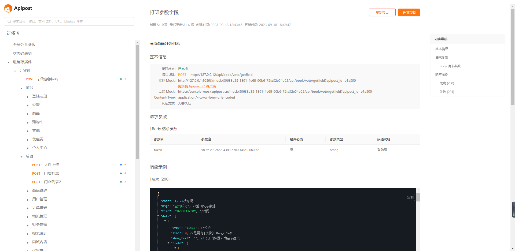Expand the 购物车 folder
515x251 pixels.
tap(28, 122)
